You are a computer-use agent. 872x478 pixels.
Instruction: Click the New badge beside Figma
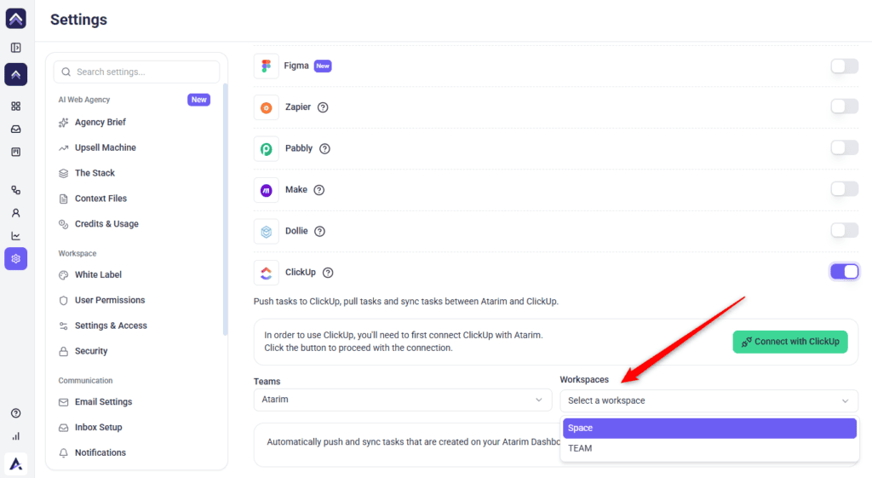(x=323, y=66)
